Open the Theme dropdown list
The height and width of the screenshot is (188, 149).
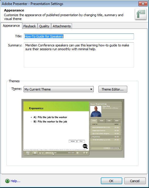click(58, 89)
